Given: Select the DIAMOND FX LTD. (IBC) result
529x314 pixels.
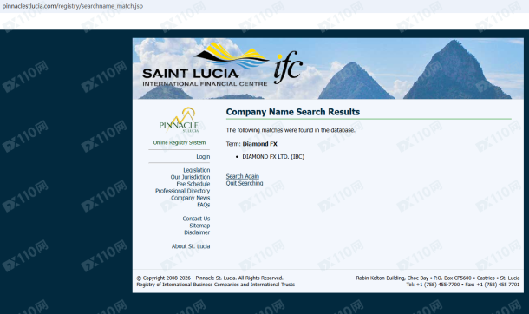Looking at the screenshot, I should point(273,157).
